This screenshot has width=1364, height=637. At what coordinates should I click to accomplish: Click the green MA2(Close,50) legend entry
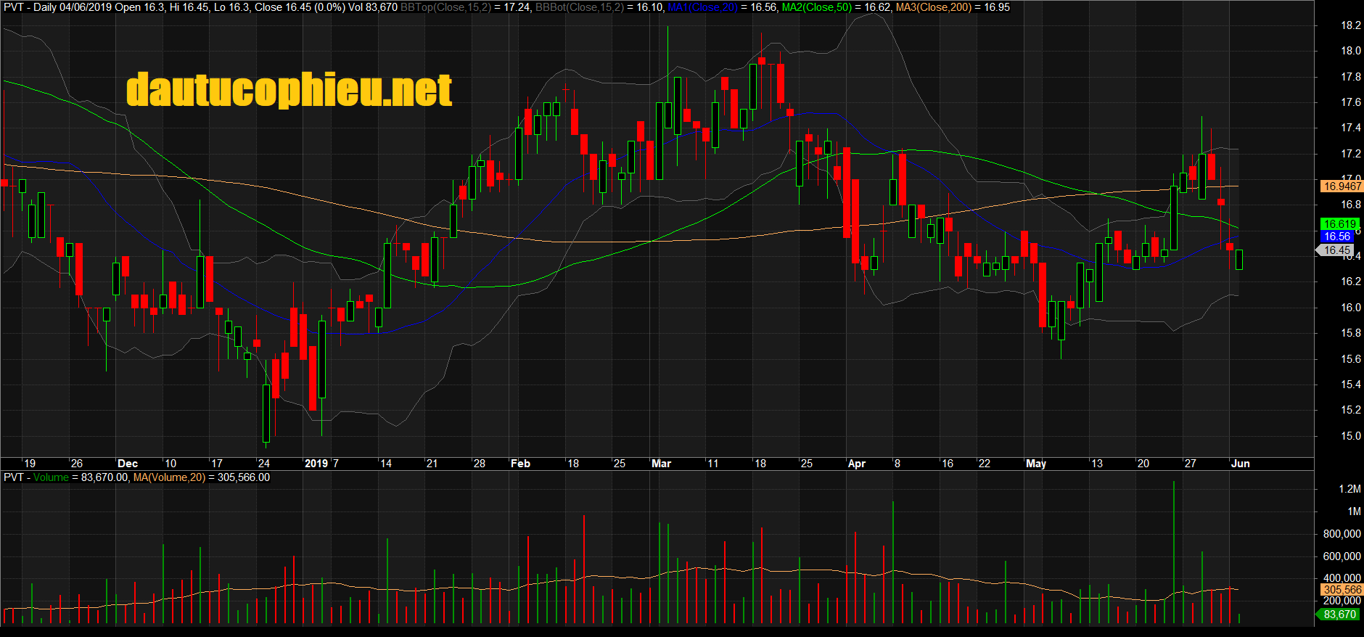tap(837, 7)
